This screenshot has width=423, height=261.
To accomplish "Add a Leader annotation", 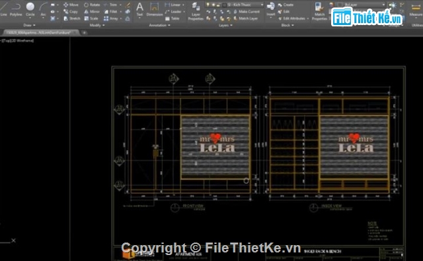I will [x=173, y=12].
